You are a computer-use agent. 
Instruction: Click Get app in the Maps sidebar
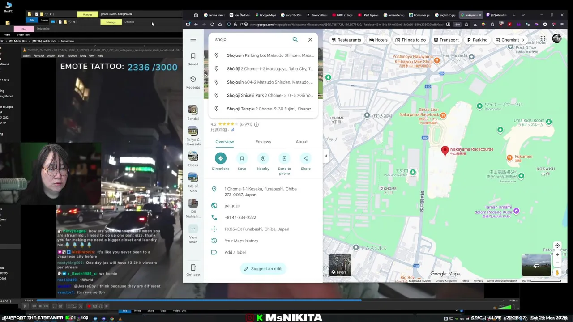tap(193, 270)
